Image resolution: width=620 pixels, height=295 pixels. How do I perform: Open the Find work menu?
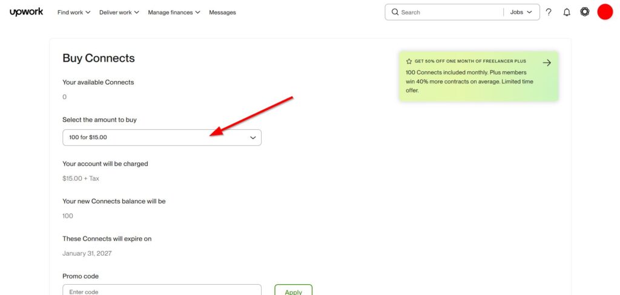(70, 12)
